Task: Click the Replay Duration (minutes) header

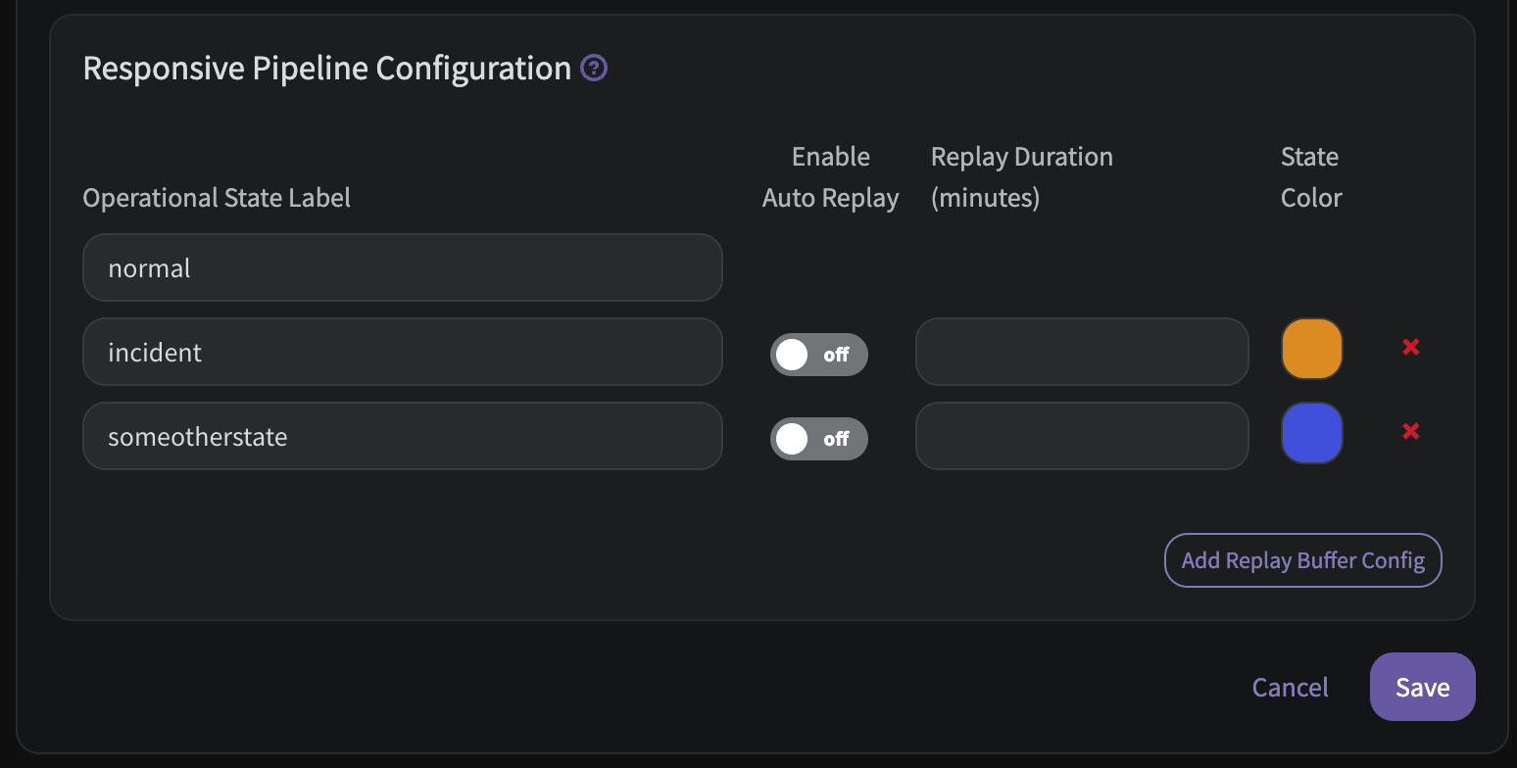Action: [1022, 177]
